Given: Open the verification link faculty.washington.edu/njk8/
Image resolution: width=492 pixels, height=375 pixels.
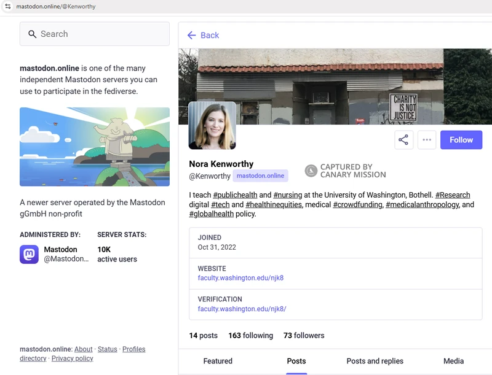Looking at the screenshot, I should (x=242, y=309).
